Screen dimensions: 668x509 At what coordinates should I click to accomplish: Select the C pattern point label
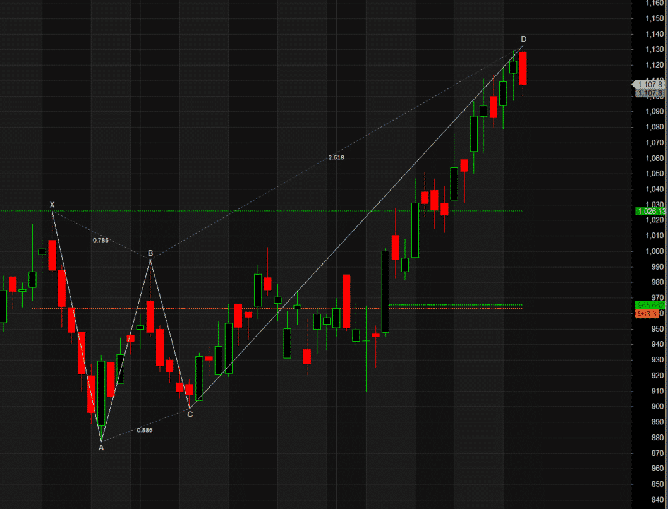[190, 414]
